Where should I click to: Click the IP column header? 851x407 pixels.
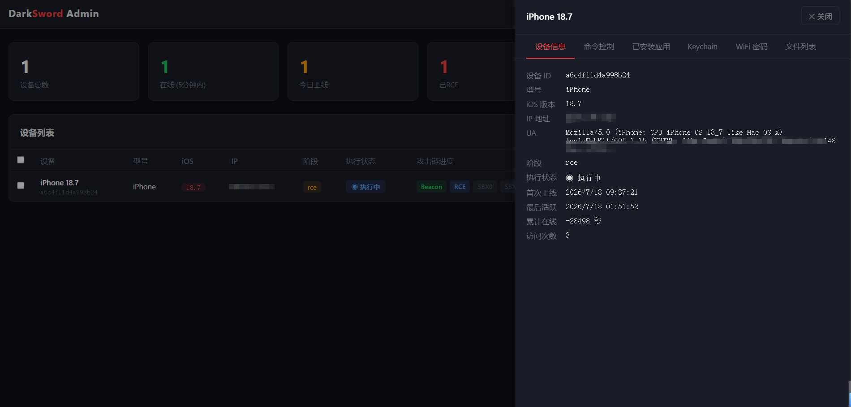(x=234, y=161)
